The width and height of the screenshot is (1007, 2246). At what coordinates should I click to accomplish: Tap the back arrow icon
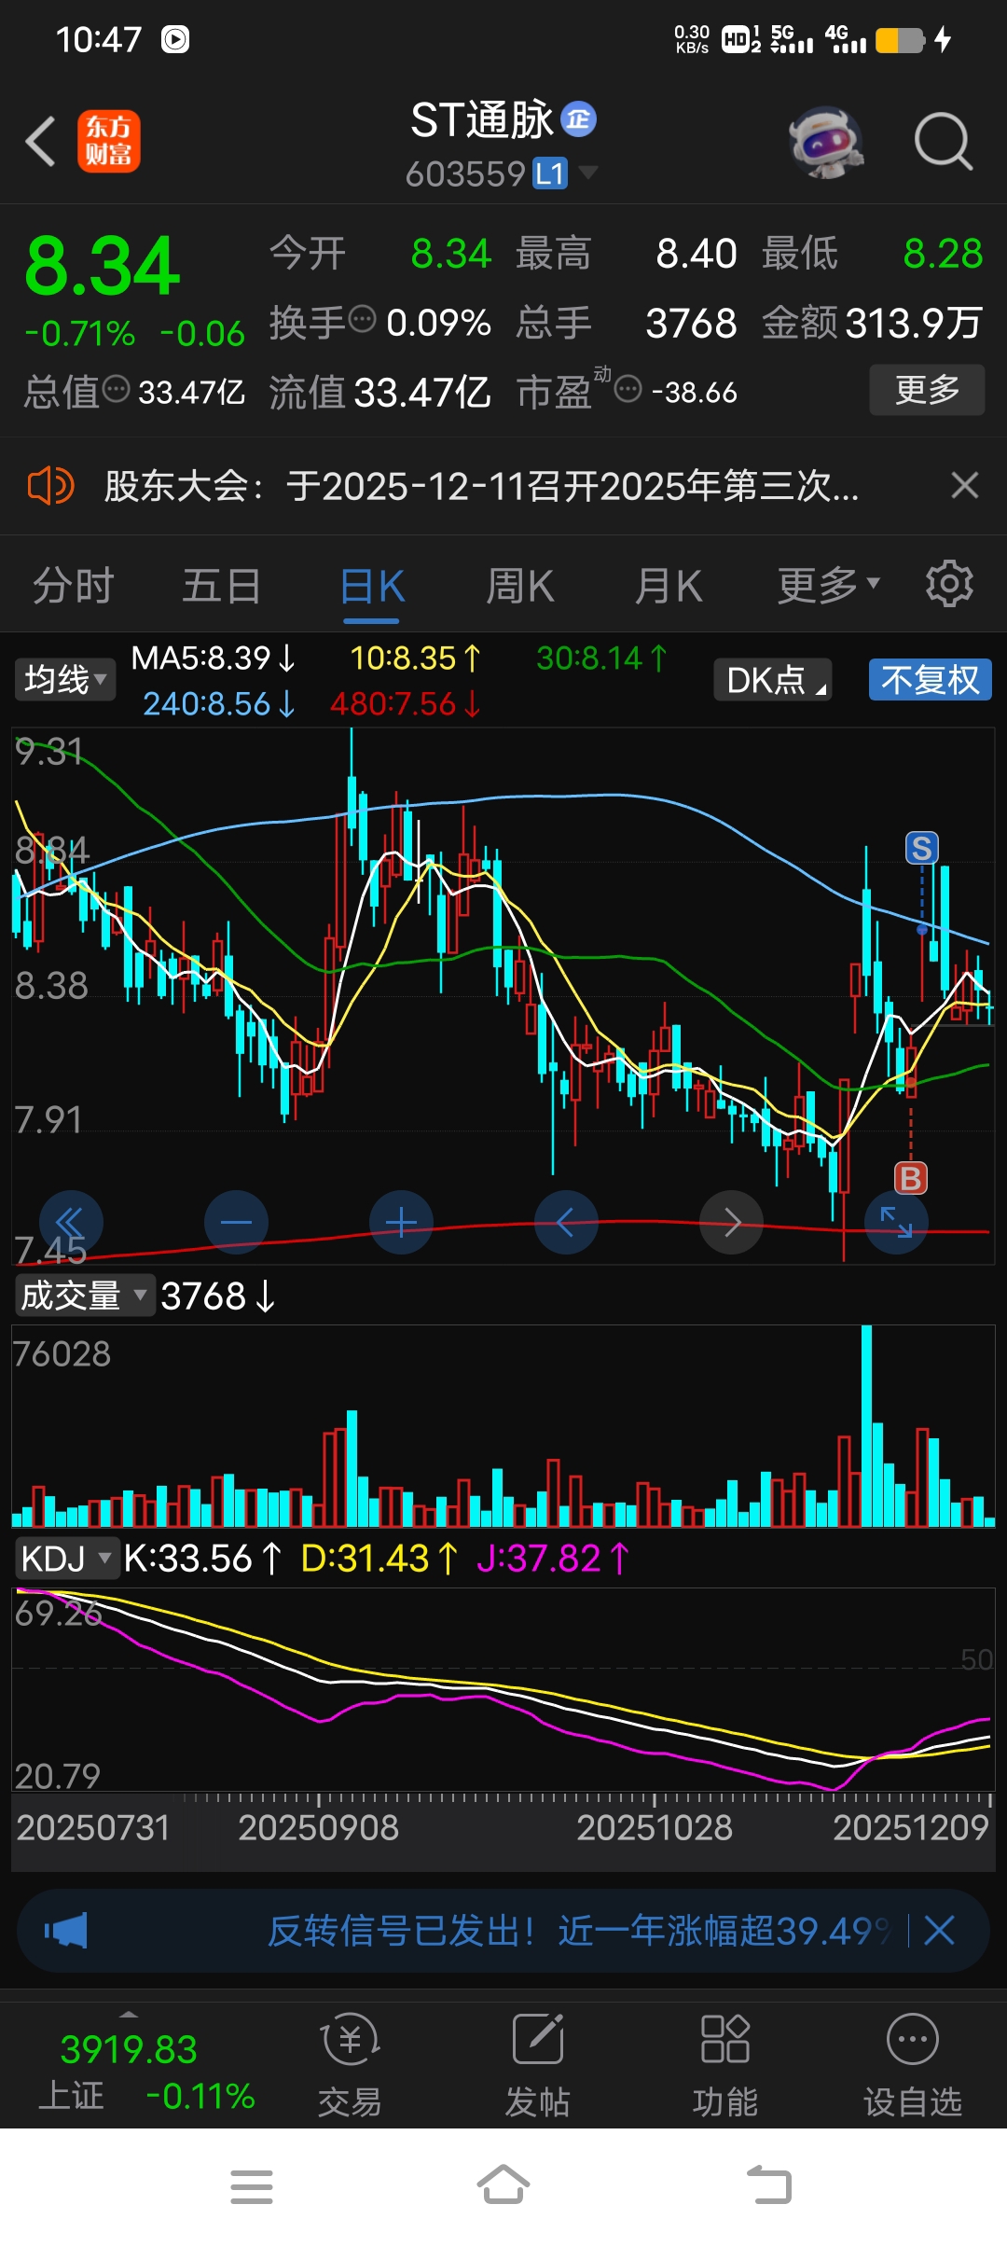(40, 142)
